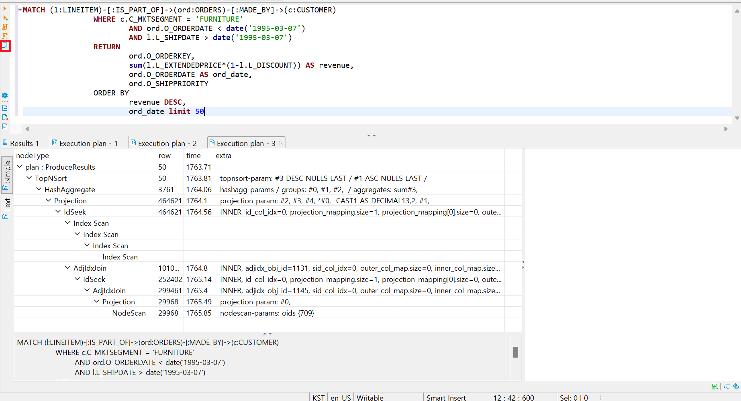The height and width of the screenshot is (401, 741).
Task: Collapse the Projection node with 29968 rows
Action: tap(96, 302)
